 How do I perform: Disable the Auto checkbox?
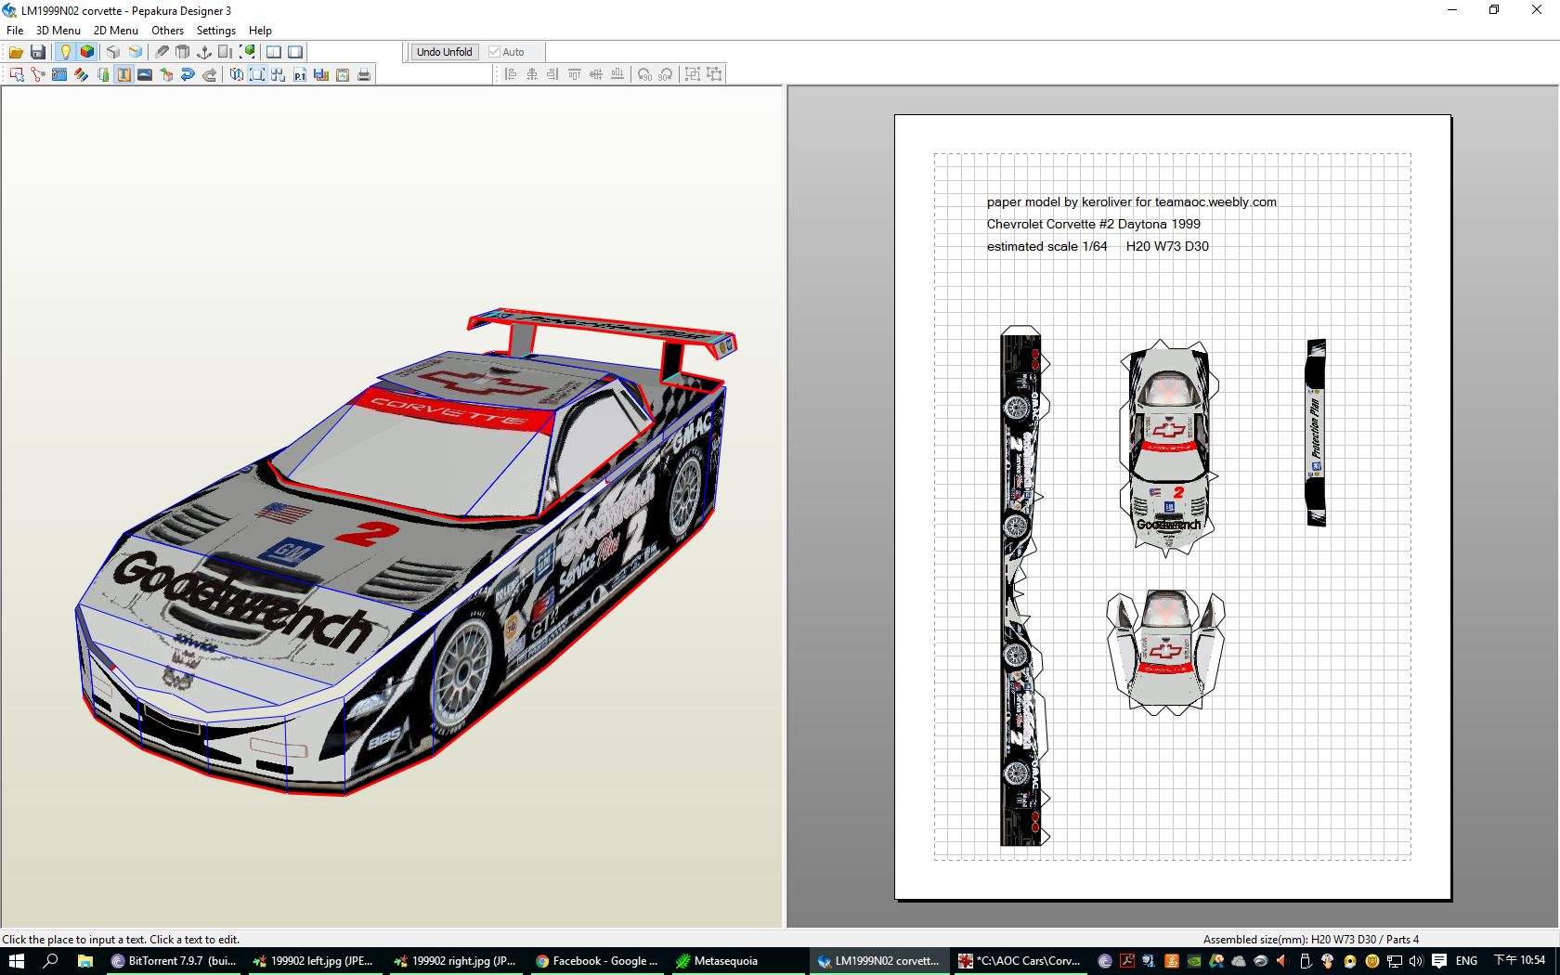click(x=494, y=52)
